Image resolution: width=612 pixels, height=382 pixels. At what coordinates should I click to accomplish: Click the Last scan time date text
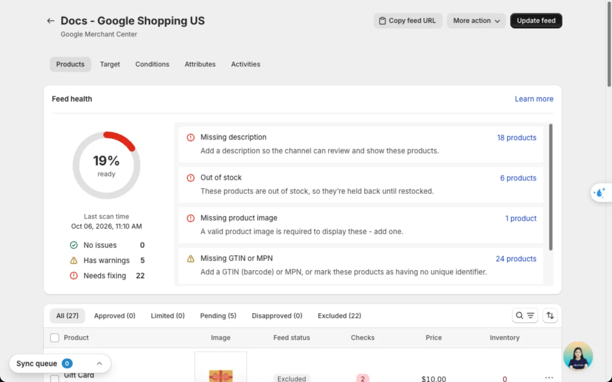[107, 227]
